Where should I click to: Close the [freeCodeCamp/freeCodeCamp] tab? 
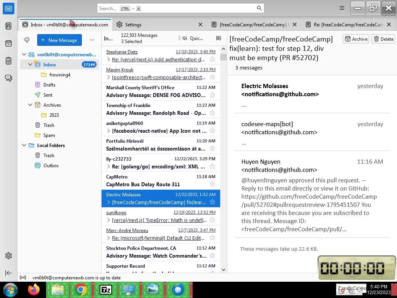(x=295, y=24)
